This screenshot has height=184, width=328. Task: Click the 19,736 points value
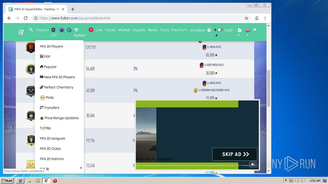pos(90,141)
